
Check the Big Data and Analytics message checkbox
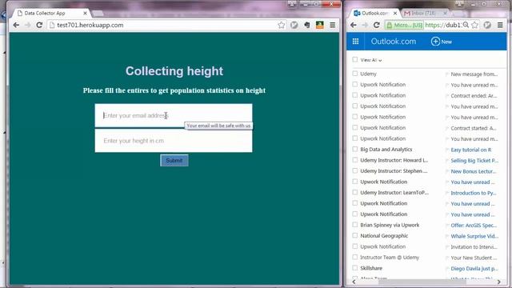pos(355,149)
